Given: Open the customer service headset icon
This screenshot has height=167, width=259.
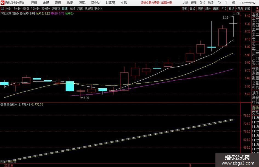Looking at the screenshot, I should pyautogui.click(x=219, y=3).
